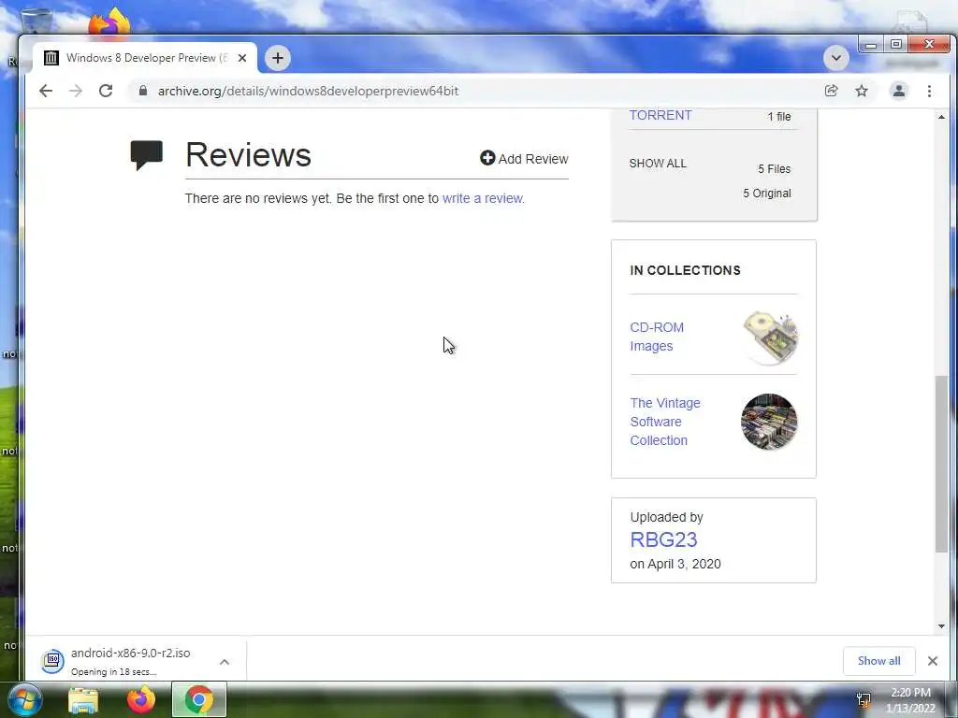Open the 'write a review' link

coord(484,198)
